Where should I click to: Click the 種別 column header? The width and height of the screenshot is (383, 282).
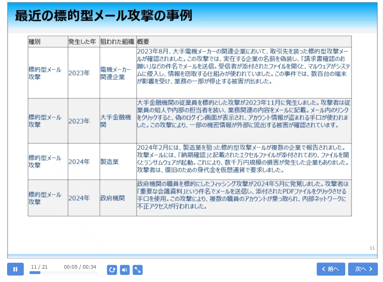35,42
